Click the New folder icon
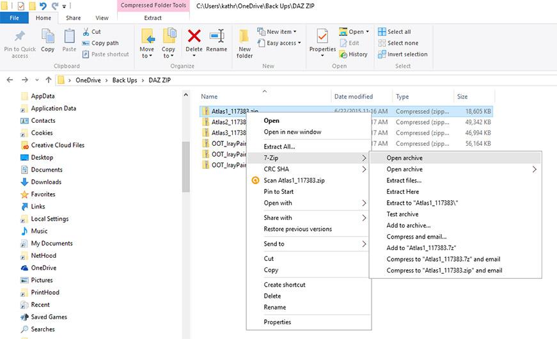Viewport: 557px width, 339px height. [244, 36]
